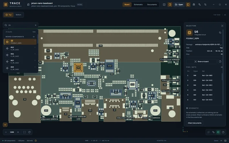Screen dimensions: 229x143
Task: Click the IC5 component on the board
Action: [132, 84]
